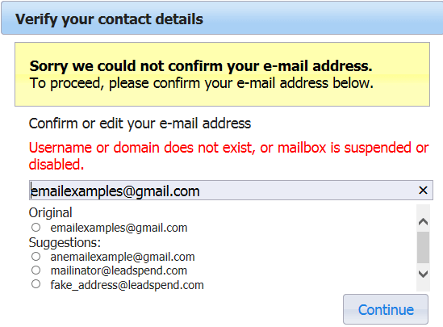Click the Confirm or edit your e-mail address label
Viewport: 443px width, 327px height.
pos(140,124)
